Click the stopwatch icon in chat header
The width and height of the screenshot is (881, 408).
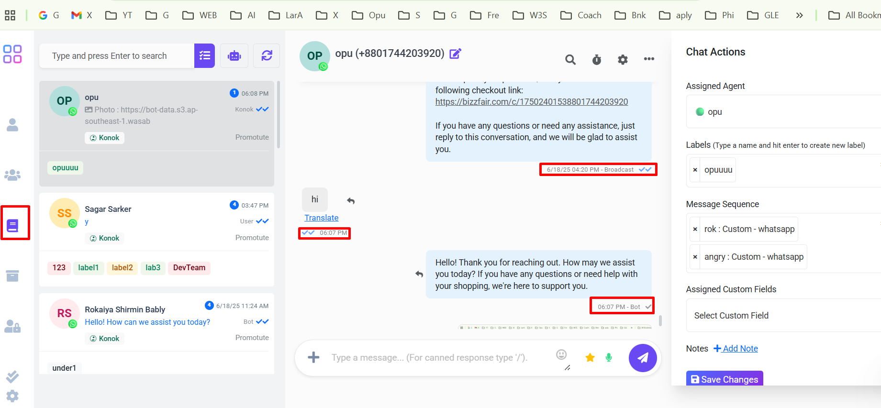pyautogui.click(x=596, y=60)
